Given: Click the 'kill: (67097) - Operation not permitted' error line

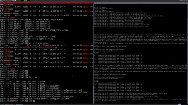Looking at the screenshot, I should [25, 24].
